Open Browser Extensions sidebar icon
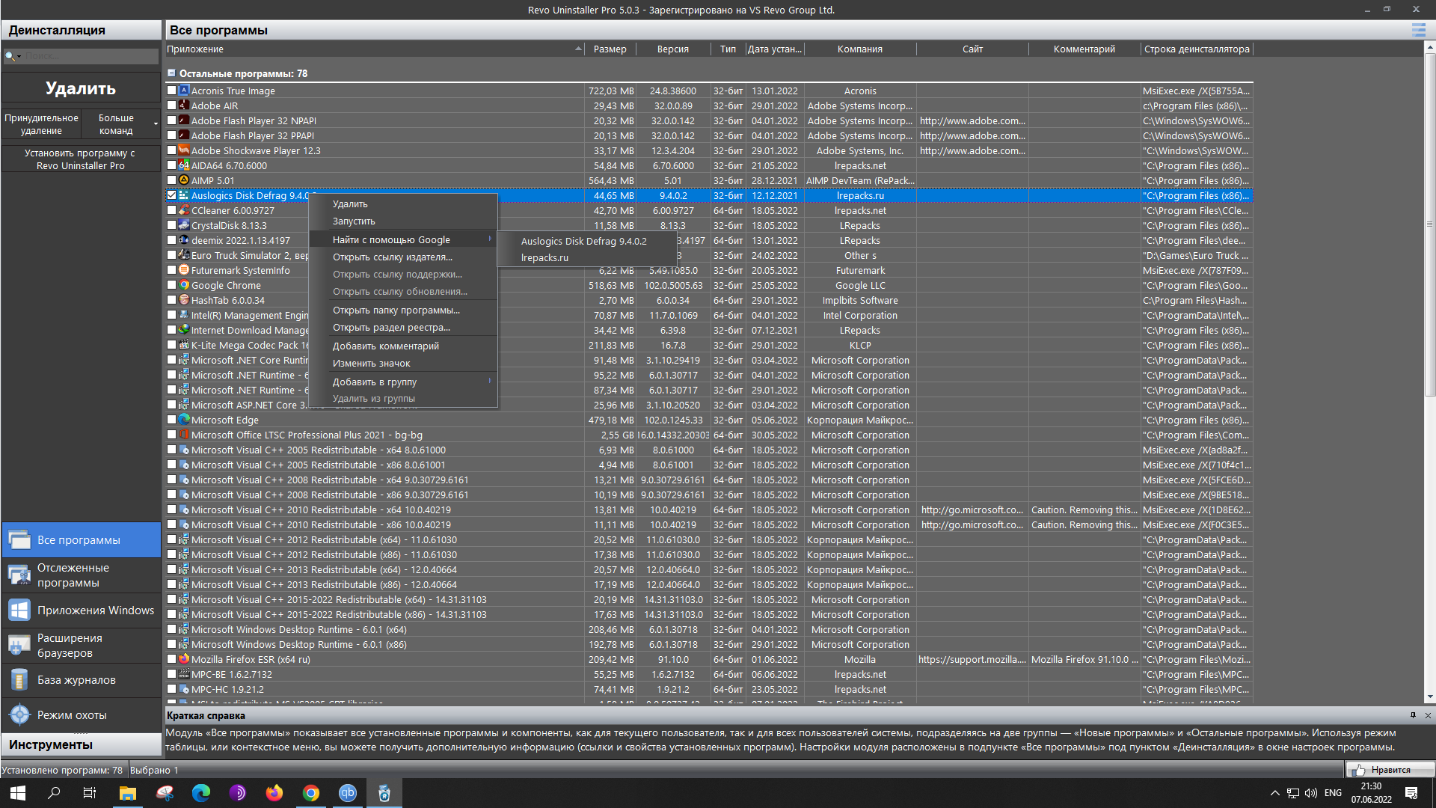The image size is (1436, 808). tap(19, 645)
